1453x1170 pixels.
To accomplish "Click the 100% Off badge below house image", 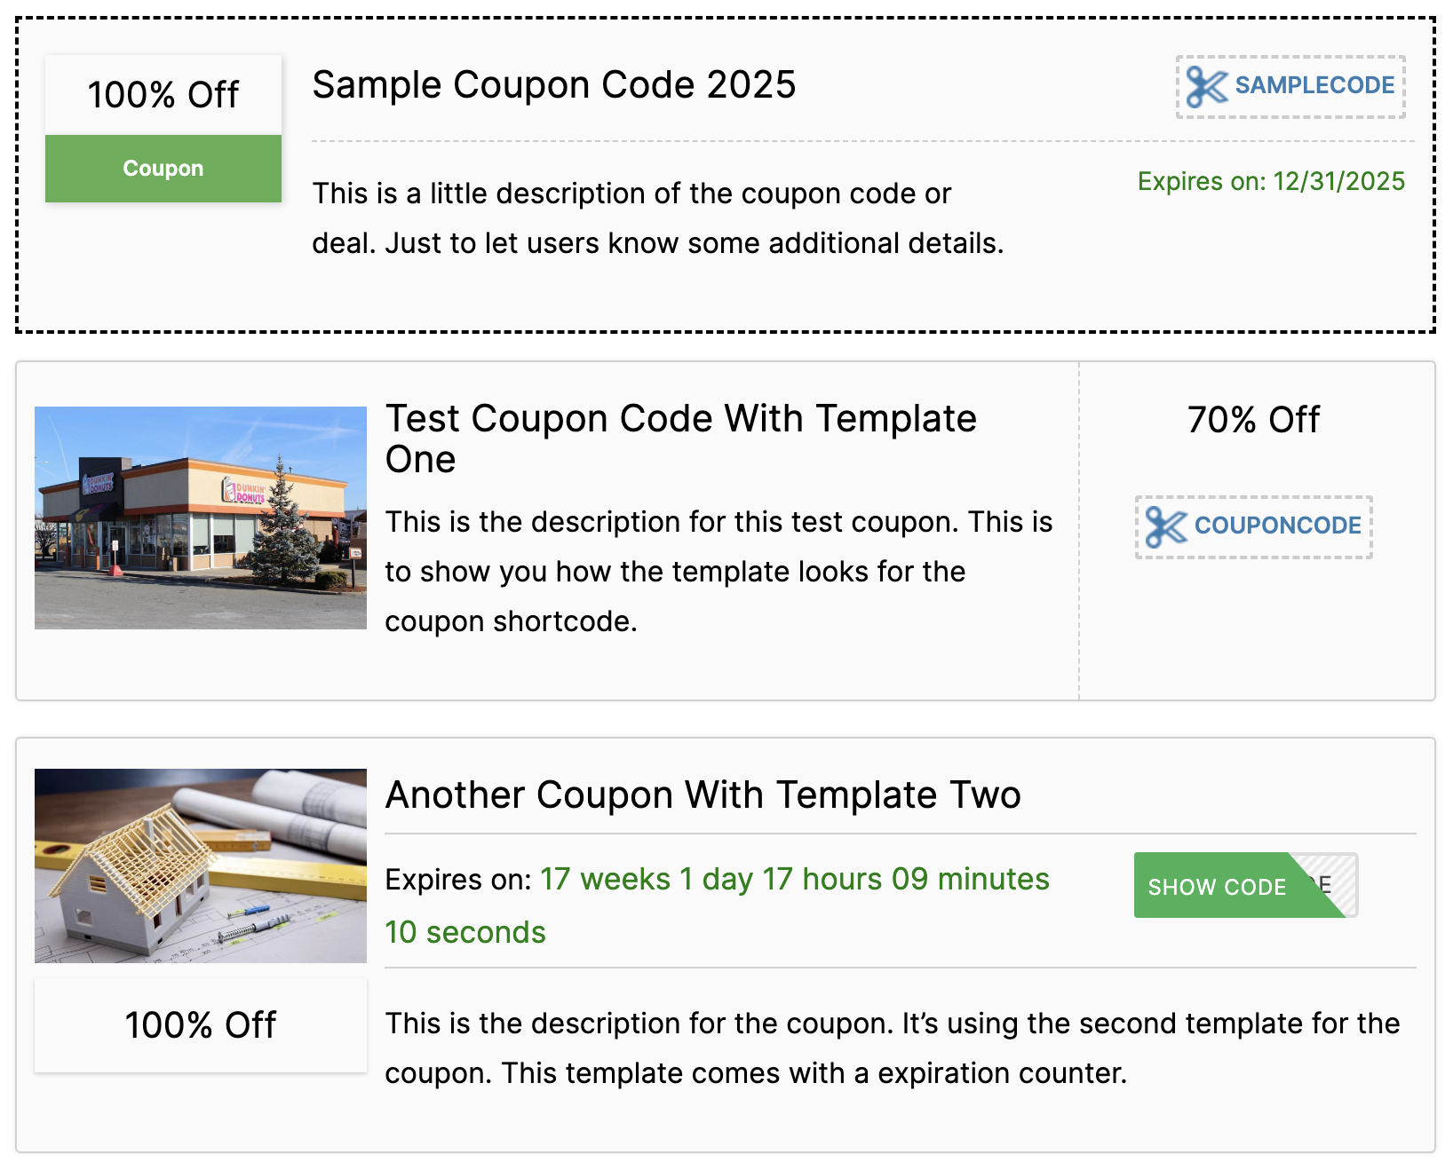I will (x=201, y=1025).
